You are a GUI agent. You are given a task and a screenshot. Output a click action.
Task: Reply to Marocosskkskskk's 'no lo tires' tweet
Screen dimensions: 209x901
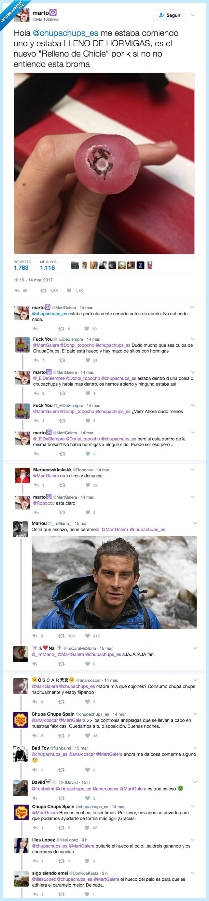click(36, 485)
